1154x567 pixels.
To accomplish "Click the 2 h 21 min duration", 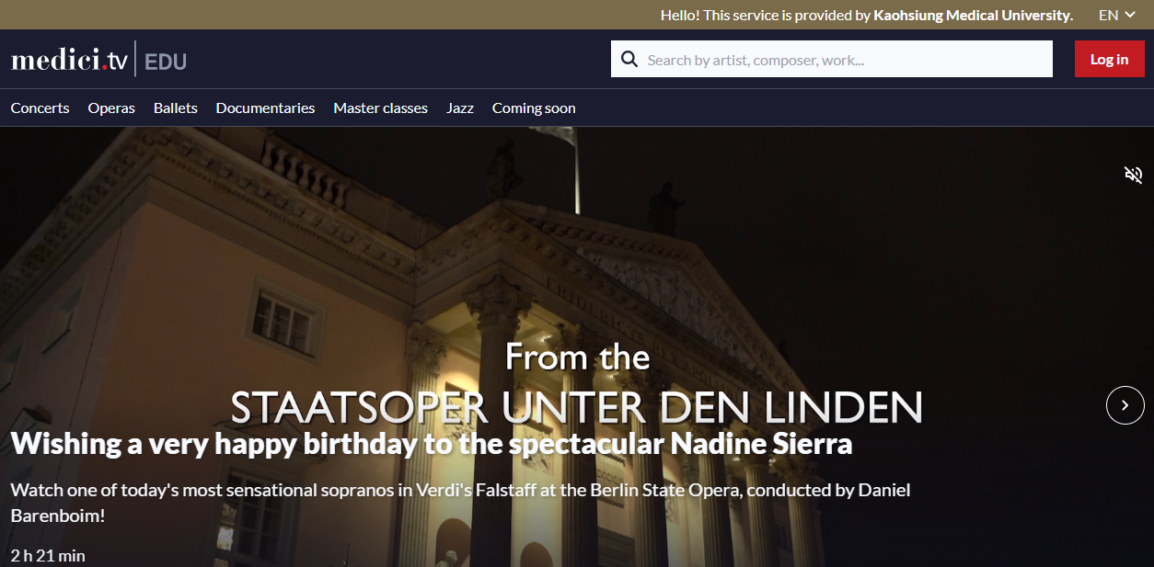I will click(x=48, y=555).
